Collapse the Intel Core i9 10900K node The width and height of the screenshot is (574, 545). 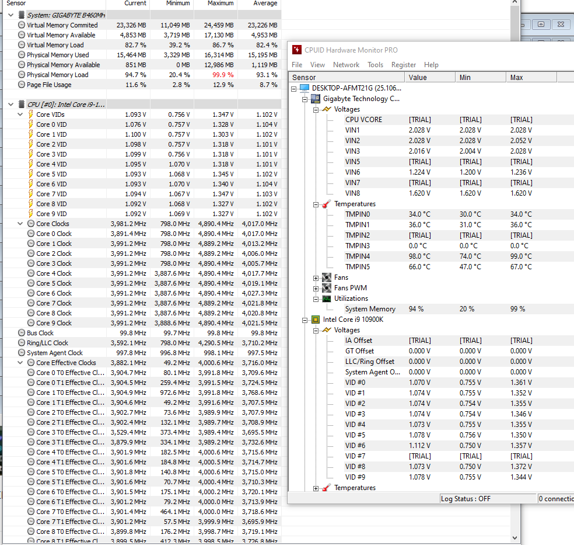pyautogui.click(x=304, y=320)
